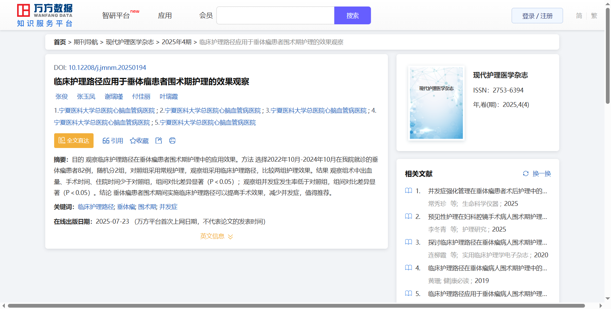Image resolution: width=611 pixels, height=309 pixels.
Task: Click the keyword 并发症
Action: pyautogui.click(x=168, y=207)
